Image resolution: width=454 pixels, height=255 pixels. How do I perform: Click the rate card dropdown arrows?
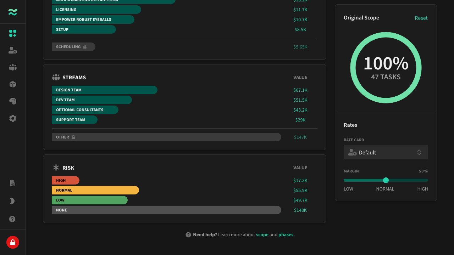pos(419,152)
